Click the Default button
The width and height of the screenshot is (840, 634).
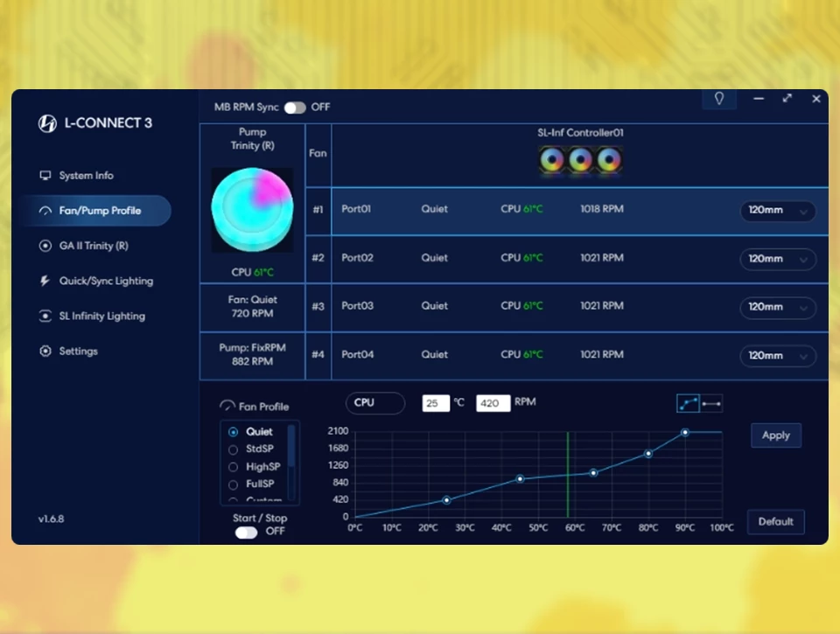[775, 522]
